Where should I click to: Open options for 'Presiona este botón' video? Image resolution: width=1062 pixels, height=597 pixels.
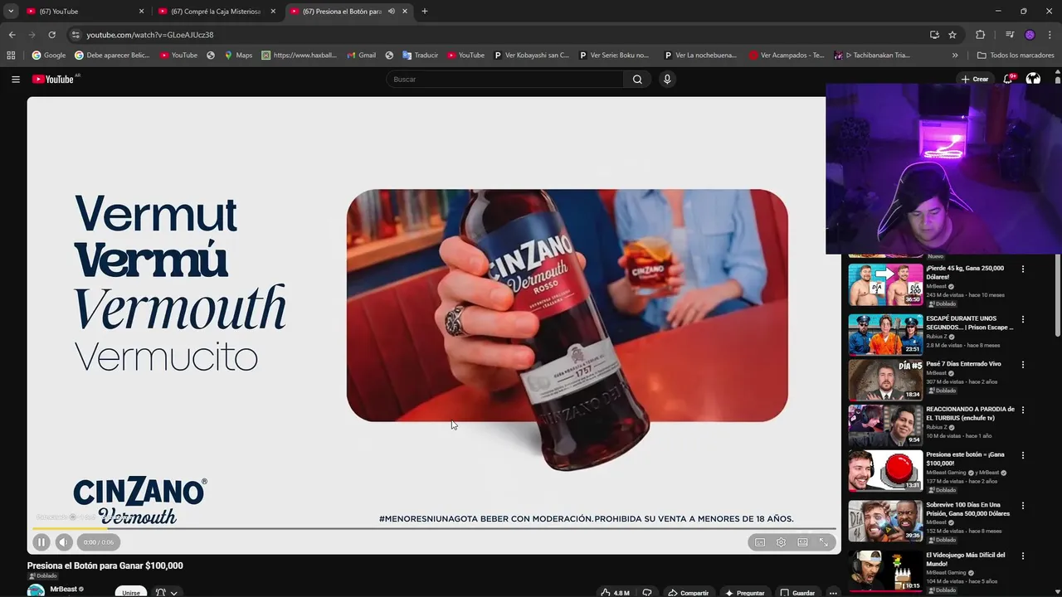pos(1023,455)
